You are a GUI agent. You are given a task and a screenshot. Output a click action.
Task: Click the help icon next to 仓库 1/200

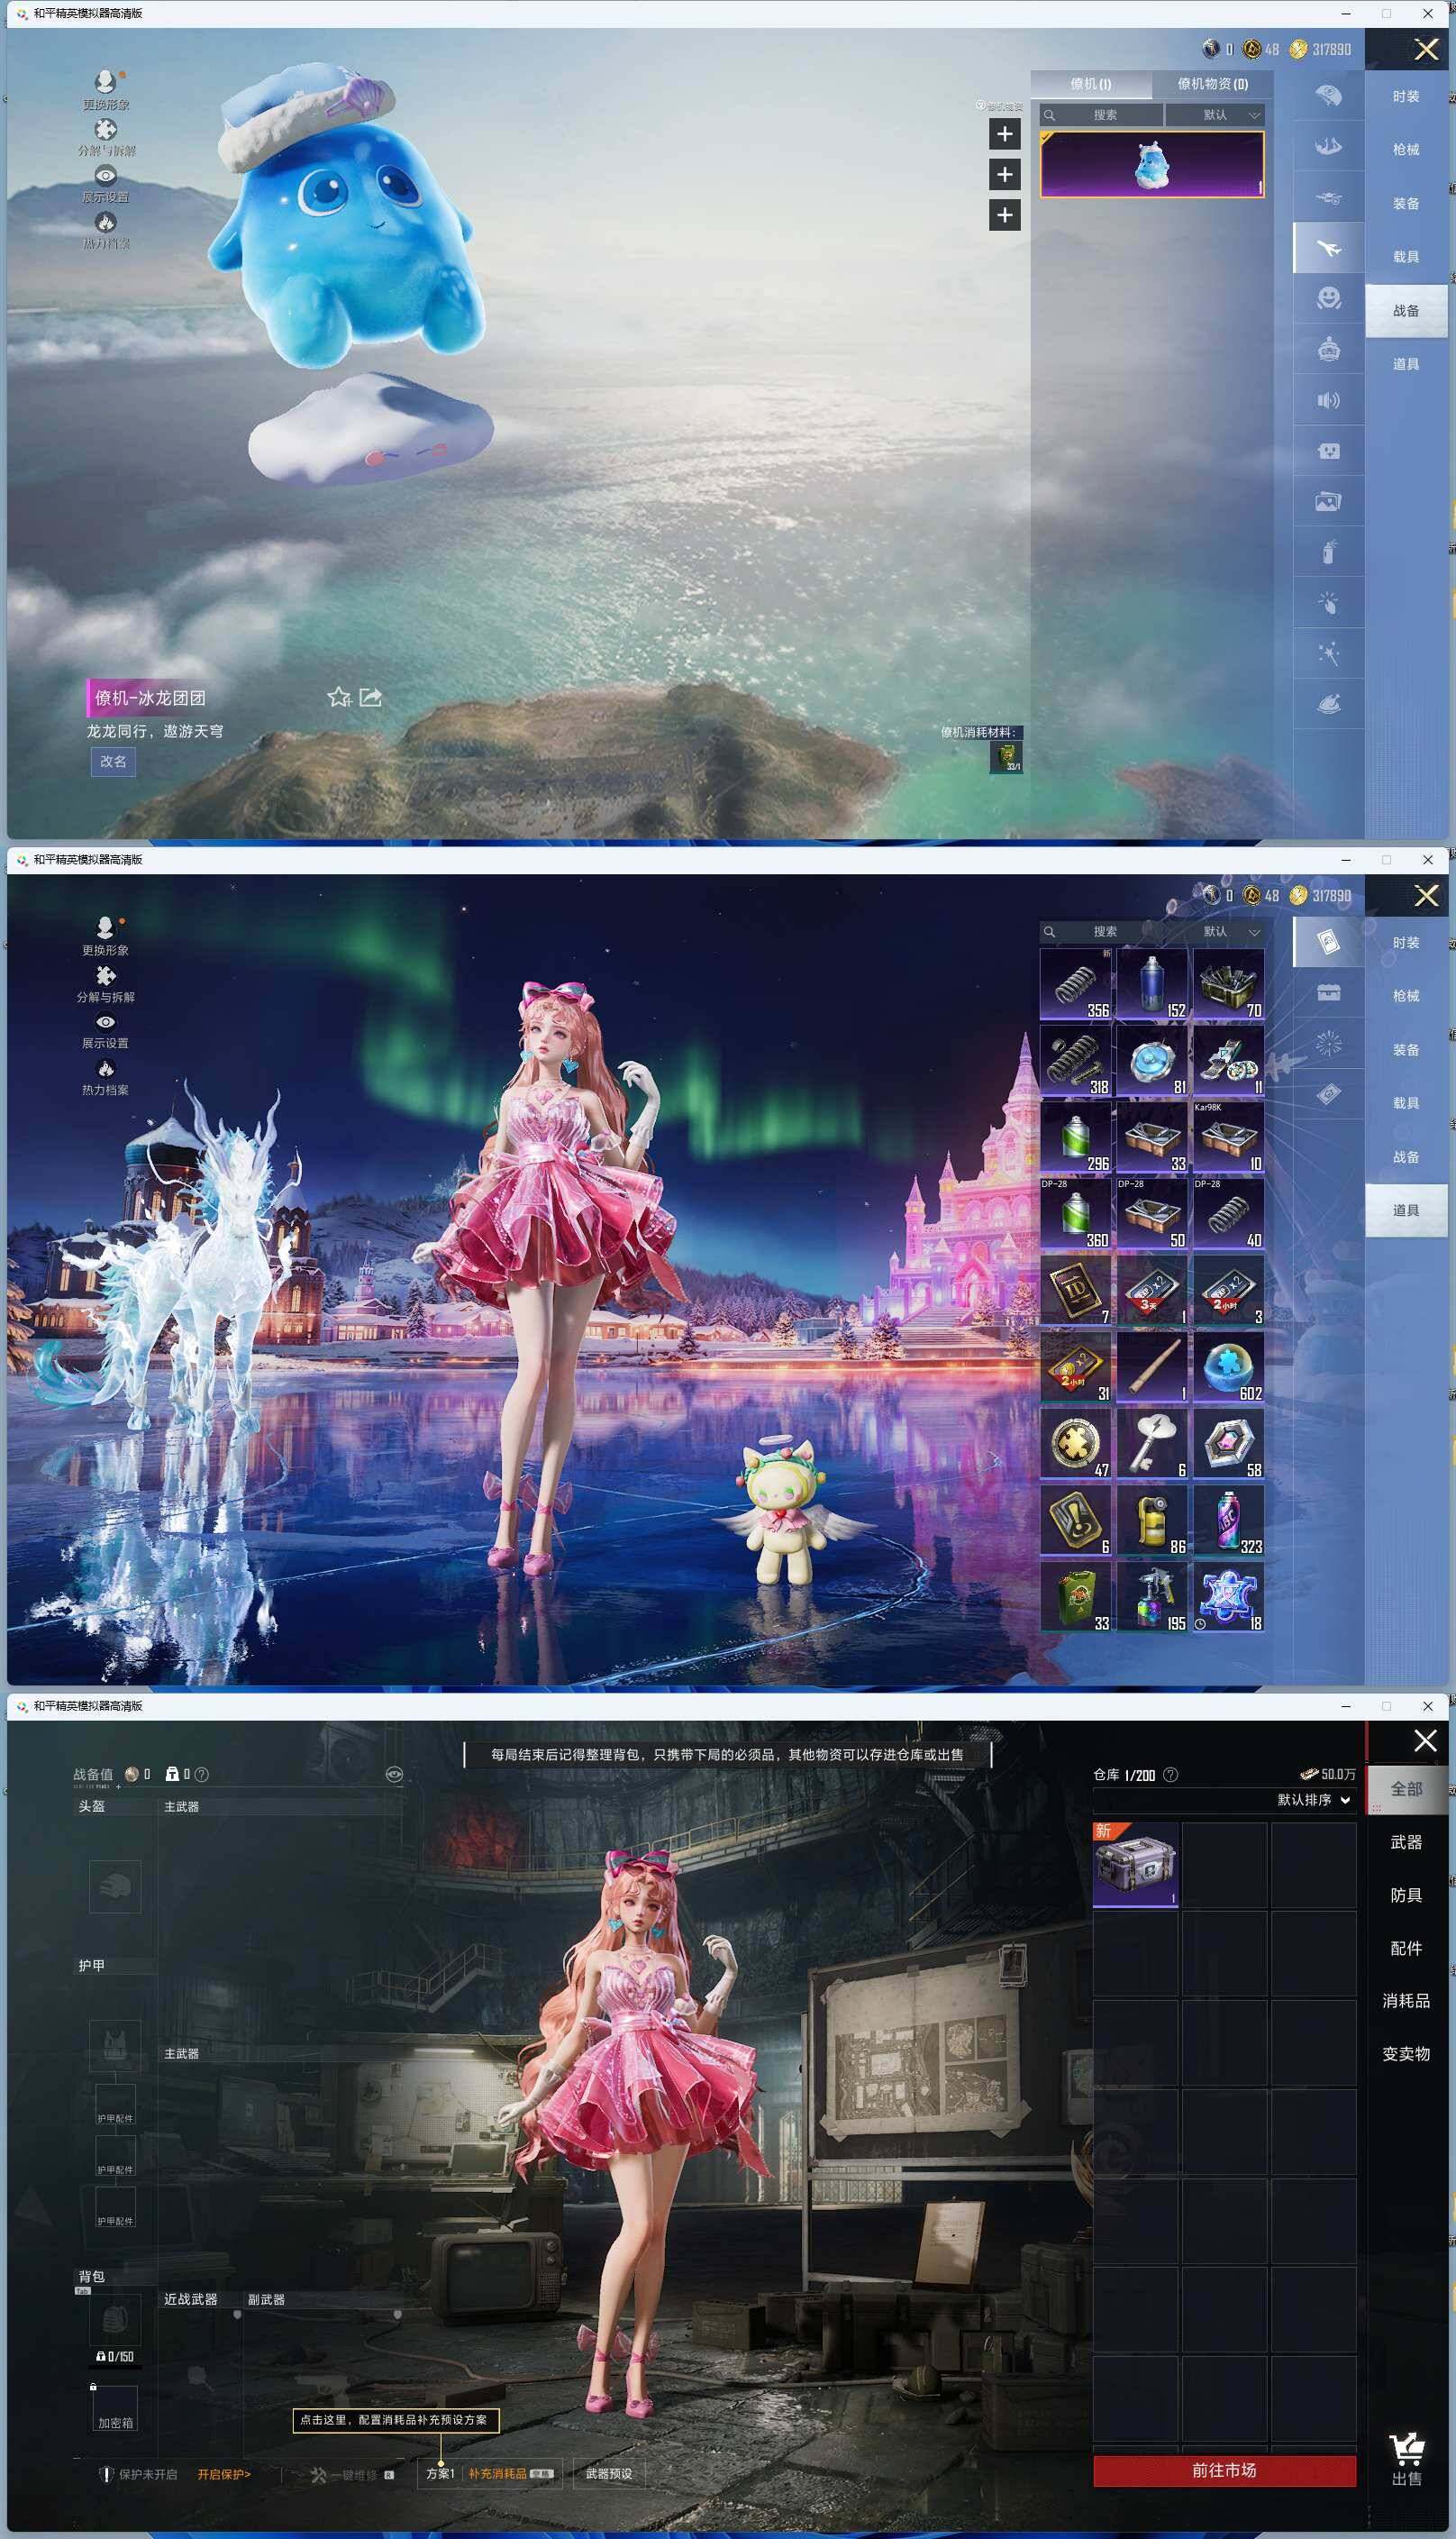[1170, 1775]
